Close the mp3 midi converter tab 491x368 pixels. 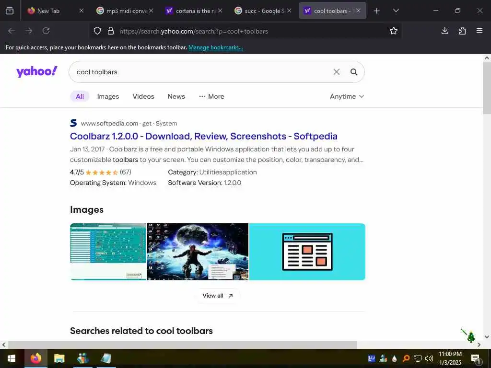pyautogui.click(x=151, y=11)
